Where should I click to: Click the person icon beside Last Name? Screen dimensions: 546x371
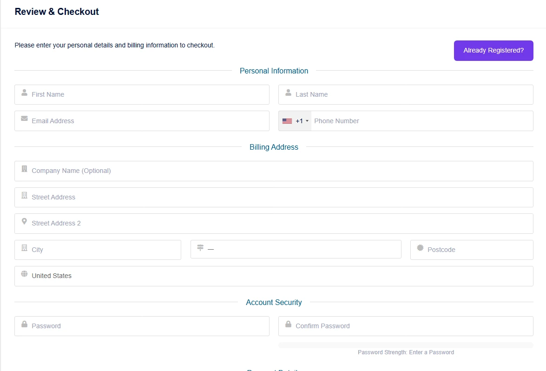click(x=288, y=93)
